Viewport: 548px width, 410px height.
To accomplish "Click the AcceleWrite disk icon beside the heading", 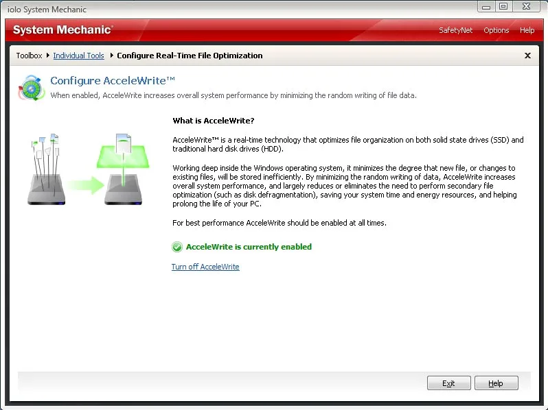I will 32,88.
